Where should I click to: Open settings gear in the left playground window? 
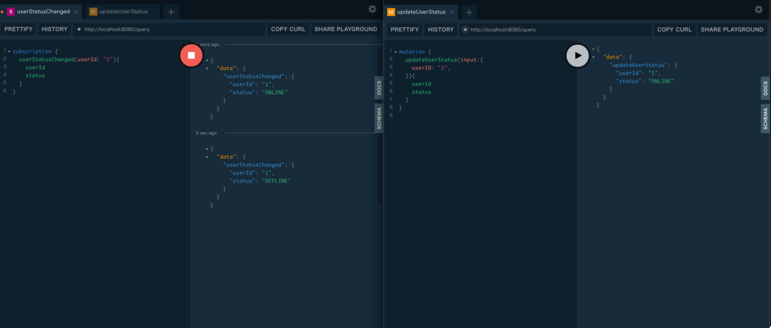point(372,9)
